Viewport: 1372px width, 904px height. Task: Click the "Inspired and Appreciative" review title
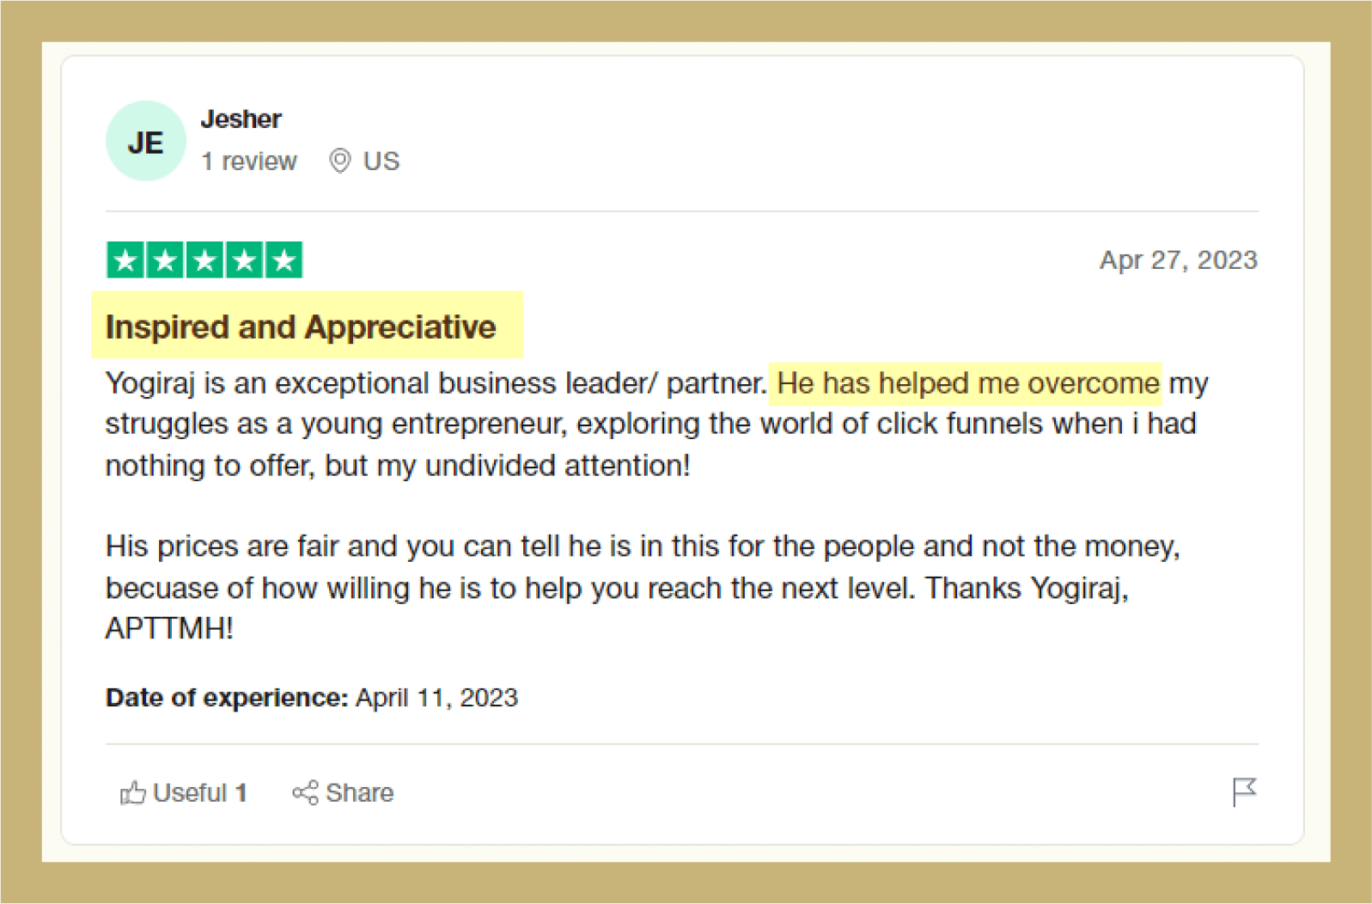coord(301,327)
